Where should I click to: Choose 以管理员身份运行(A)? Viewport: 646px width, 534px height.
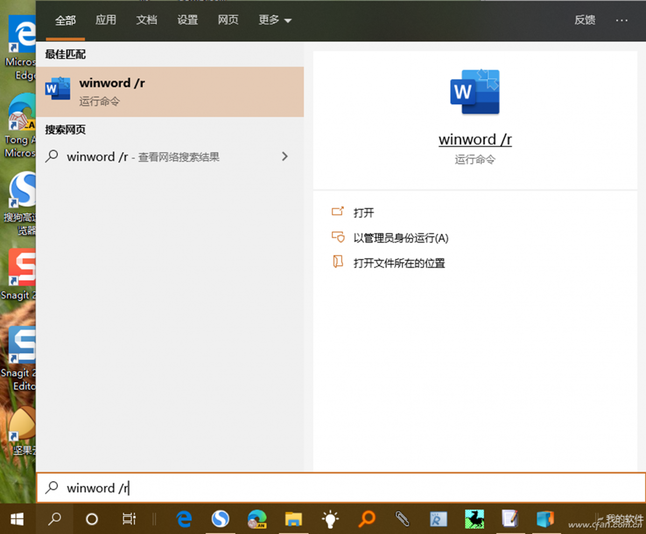click(x=401, y=238)
